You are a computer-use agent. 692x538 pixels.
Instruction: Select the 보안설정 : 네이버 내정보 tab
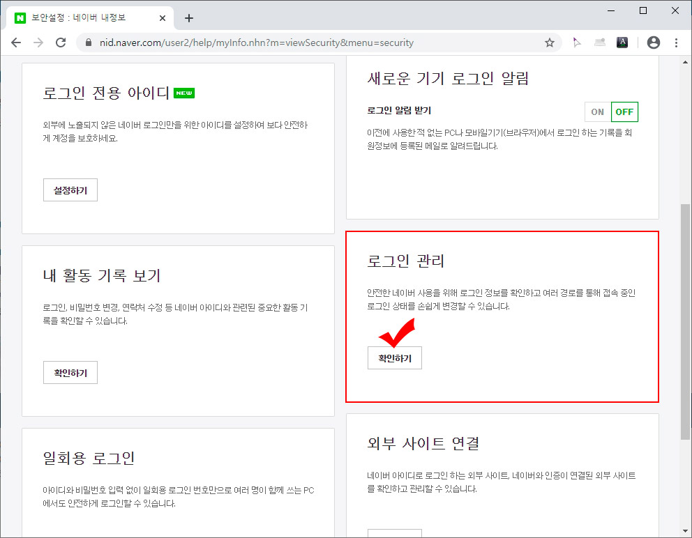89,18
